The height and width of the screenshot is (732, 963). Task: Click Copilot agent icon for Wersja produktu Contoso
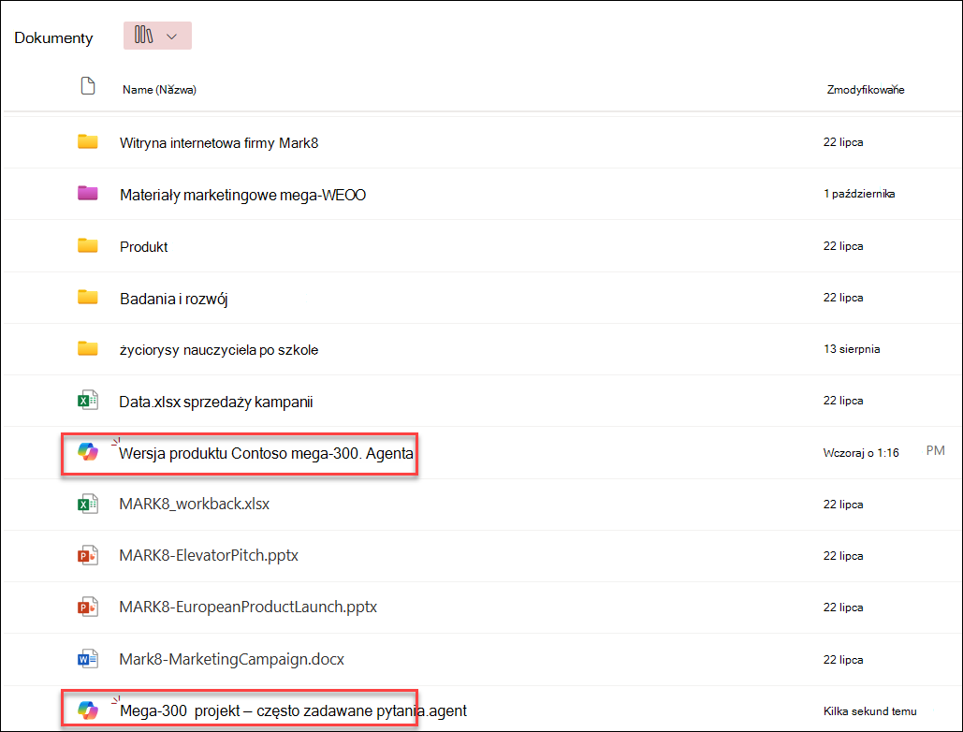(88, 452)
